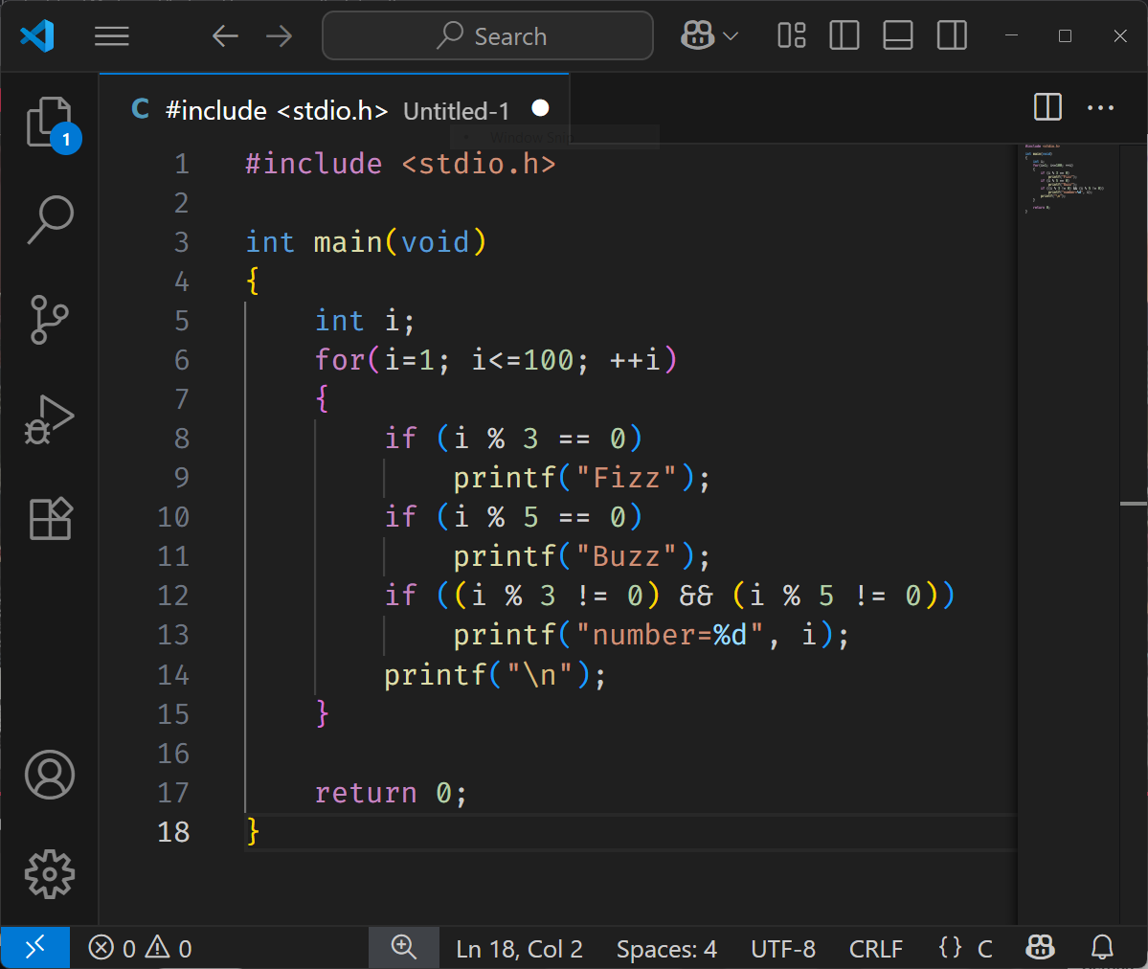
Task: Click the 'number=%d' printf on line 13
Action: pos(651,635)
